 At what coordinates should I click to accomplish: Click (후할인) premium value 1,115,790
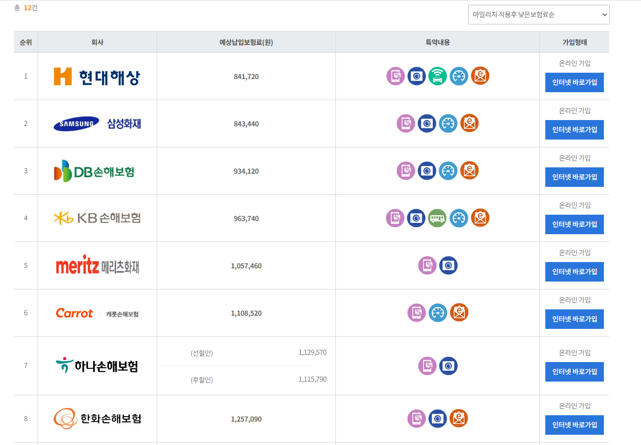pos(312,379)
